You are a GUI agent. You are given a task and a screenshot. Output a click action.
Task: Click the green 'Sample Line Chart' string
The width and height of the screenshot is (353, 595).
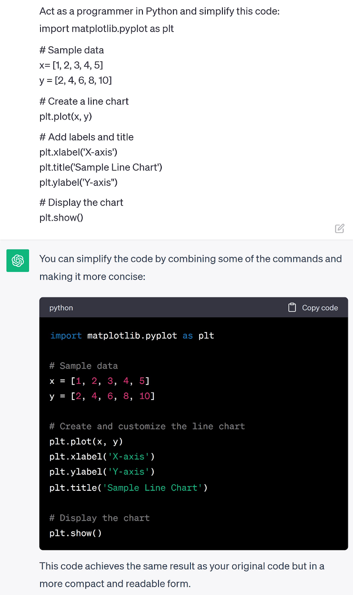pyautogui.click(x=152, y=488)
